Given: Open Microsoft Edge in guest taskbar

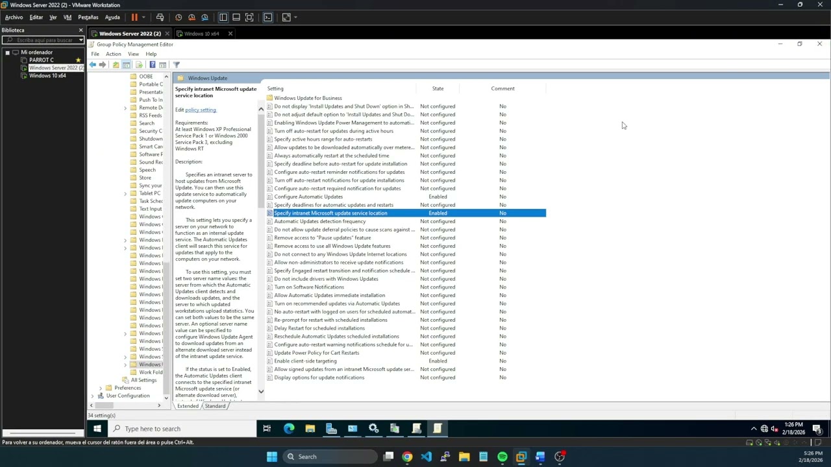Looking at the screenshot, I should coord(289,428).
